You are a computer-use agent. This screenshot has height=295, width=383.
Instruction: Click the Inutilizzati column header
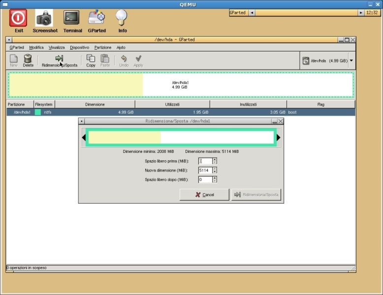[248, 104]
